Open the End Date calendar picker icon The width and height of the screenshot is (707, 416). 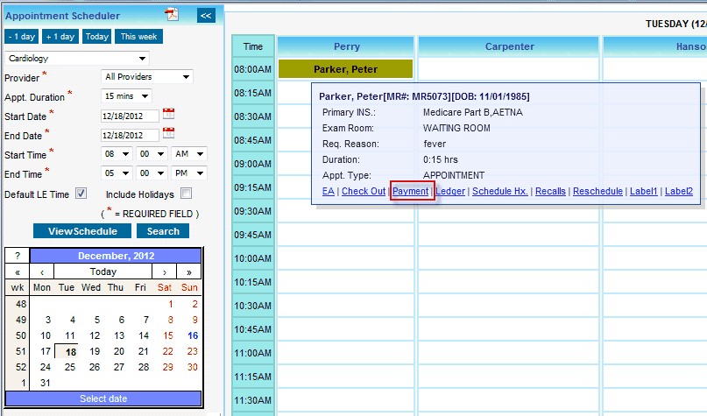(x=169, y=134)
